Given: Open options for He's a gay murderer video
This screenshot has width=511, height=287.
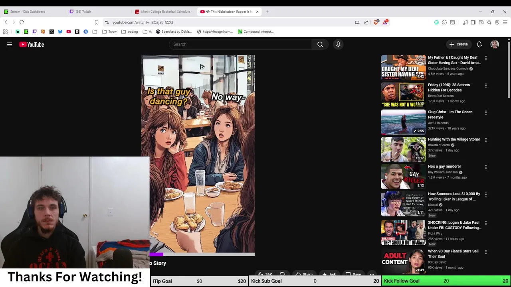Looking at the screenshot, I should [x=486, y=167].
